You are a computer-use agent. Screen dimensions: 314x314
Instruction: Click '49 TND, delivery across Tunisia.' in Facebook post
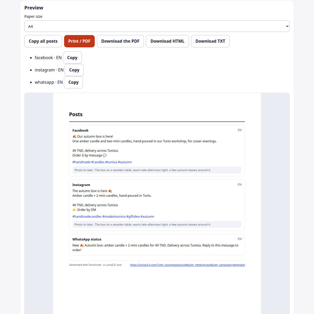point(96,150)
